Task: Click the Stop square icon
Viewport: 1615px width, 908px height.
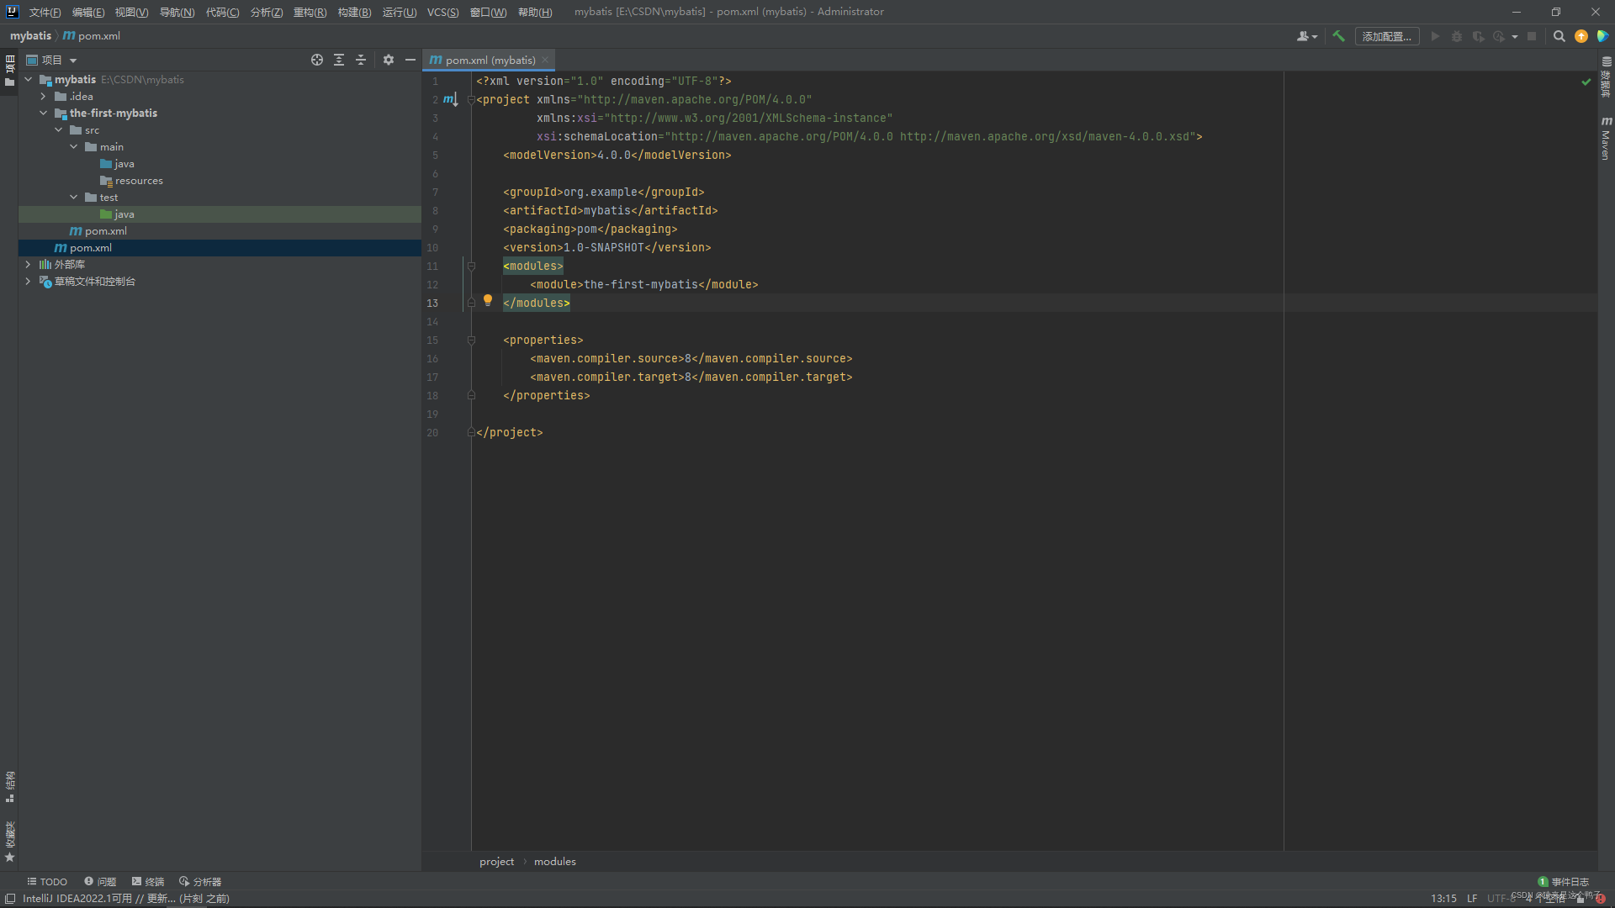Action: click(1532, 36)
